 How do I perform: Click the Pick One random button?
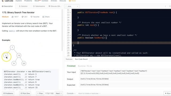pyautogui.click(x=25, y=93)
